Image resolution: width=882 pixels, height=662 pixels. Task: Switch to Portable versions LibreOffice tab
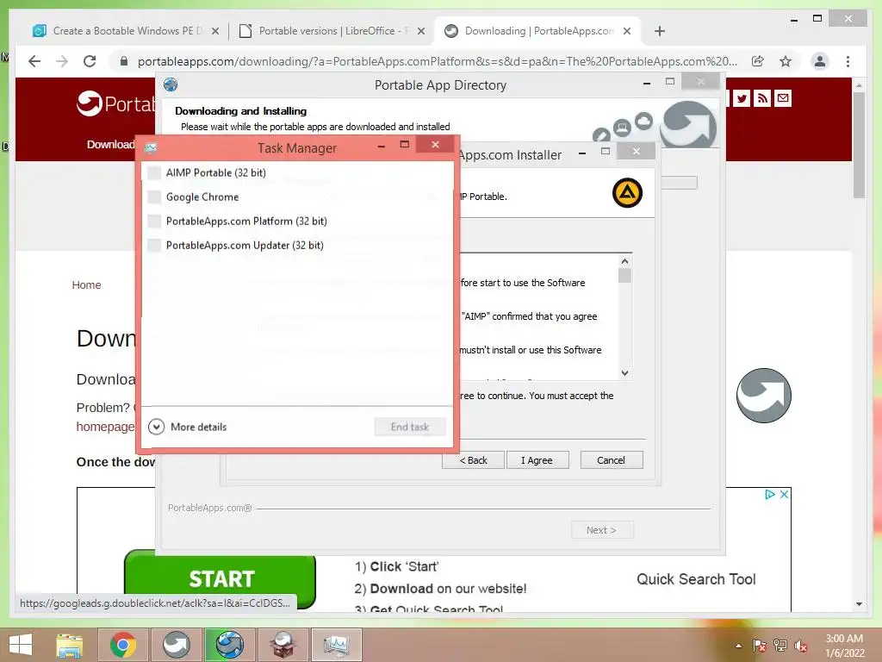point(331,31)
